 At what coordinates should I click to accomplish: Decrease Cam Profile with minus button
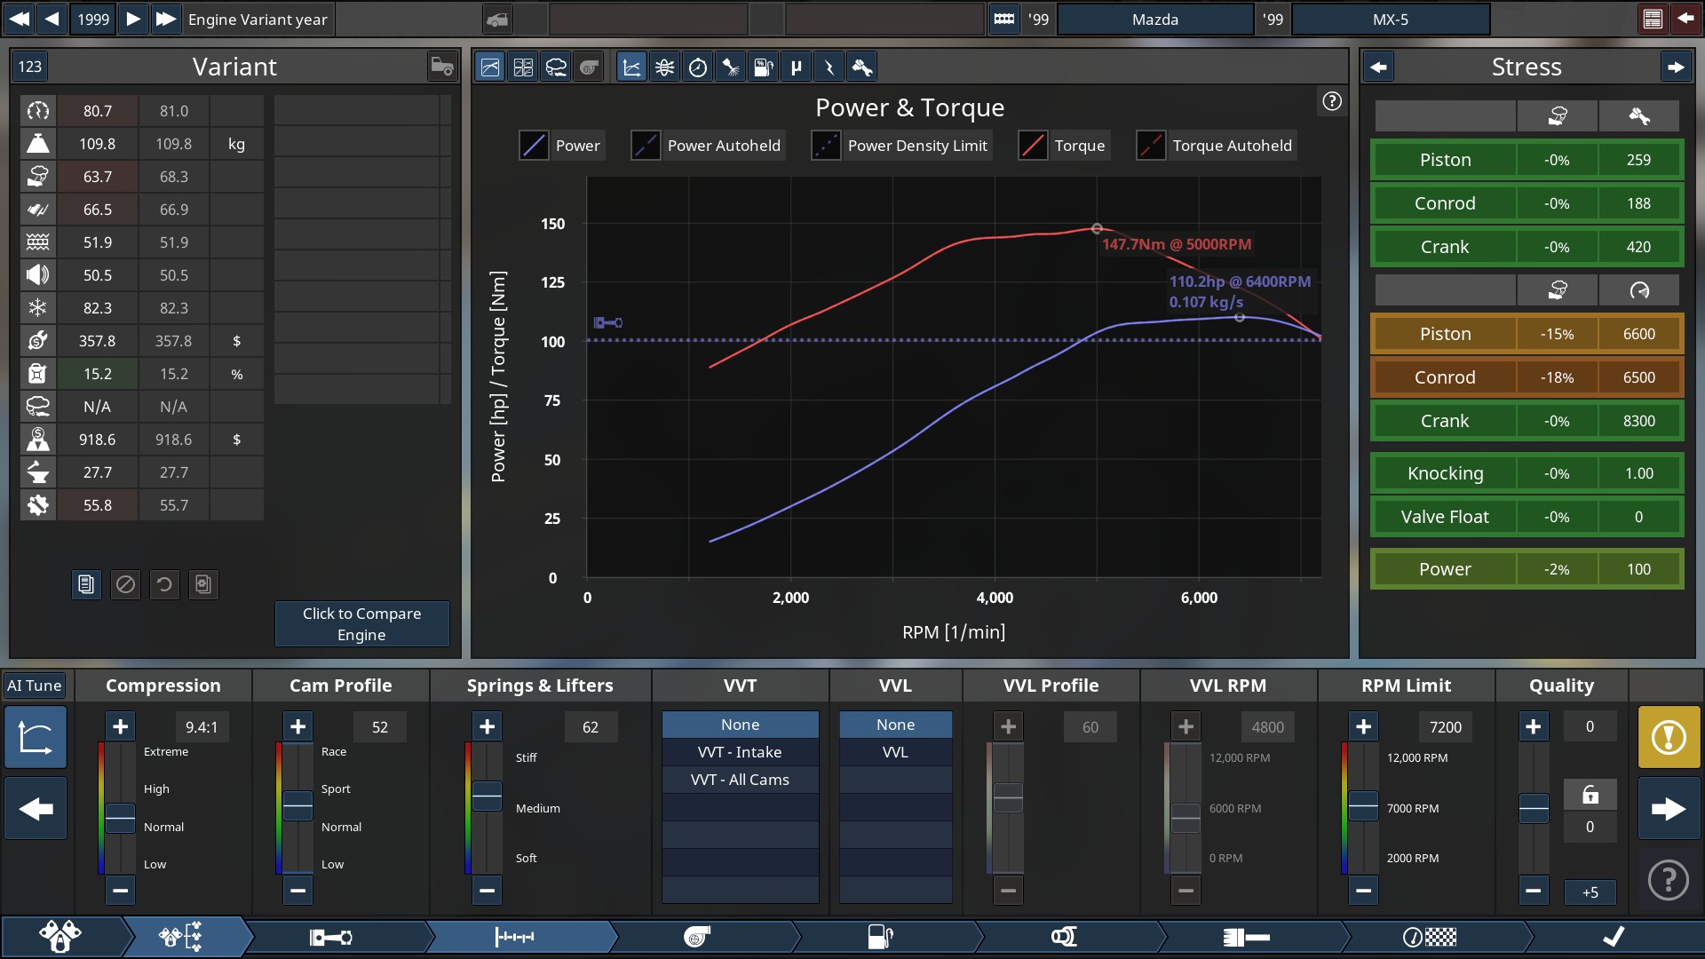pyautogui.click(x=297, y=890)
